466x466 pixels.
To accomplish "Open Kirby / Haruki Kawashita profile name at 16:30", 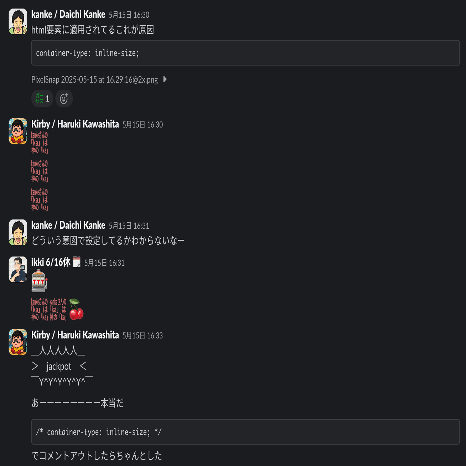I will coord(75,124).
